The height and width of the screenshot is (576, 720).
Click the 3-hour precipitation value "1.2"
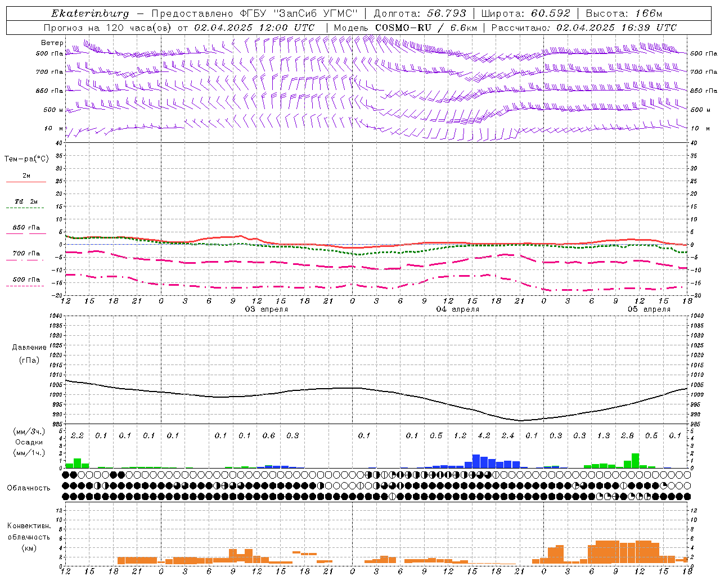[x=460, y=436]
